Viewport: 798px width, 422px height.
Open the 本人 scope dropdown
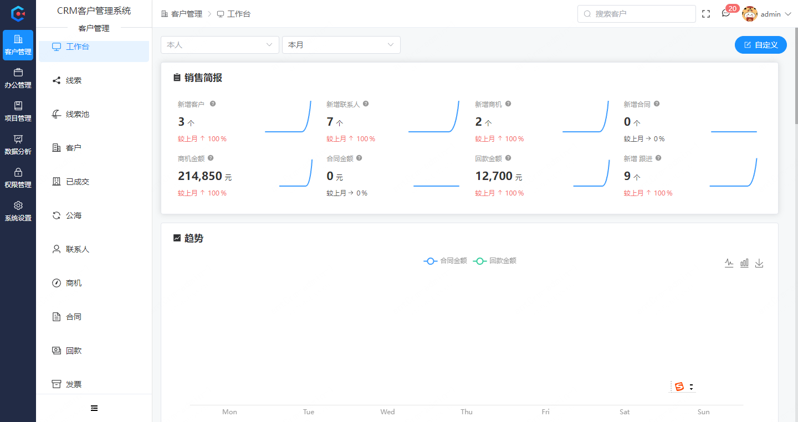click(220, 45)
